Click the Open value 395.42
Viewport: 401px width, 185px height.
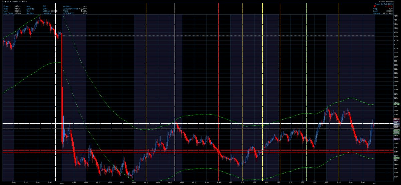tap(17, 6)
